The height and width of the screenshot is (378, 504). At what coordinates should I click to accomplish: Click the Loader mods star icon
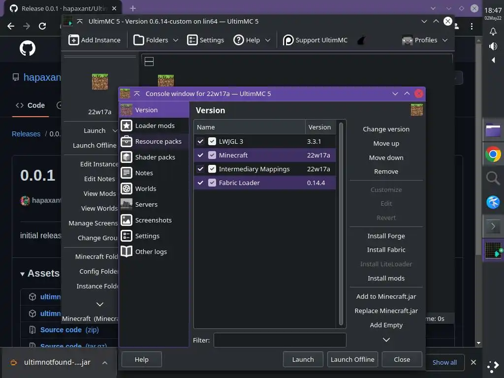click(x=126, y=126)
